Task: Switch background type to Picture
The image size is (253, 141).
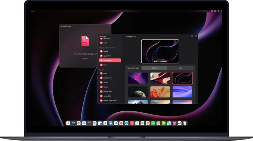Action: pyautogui.click(x=154, y=68)
